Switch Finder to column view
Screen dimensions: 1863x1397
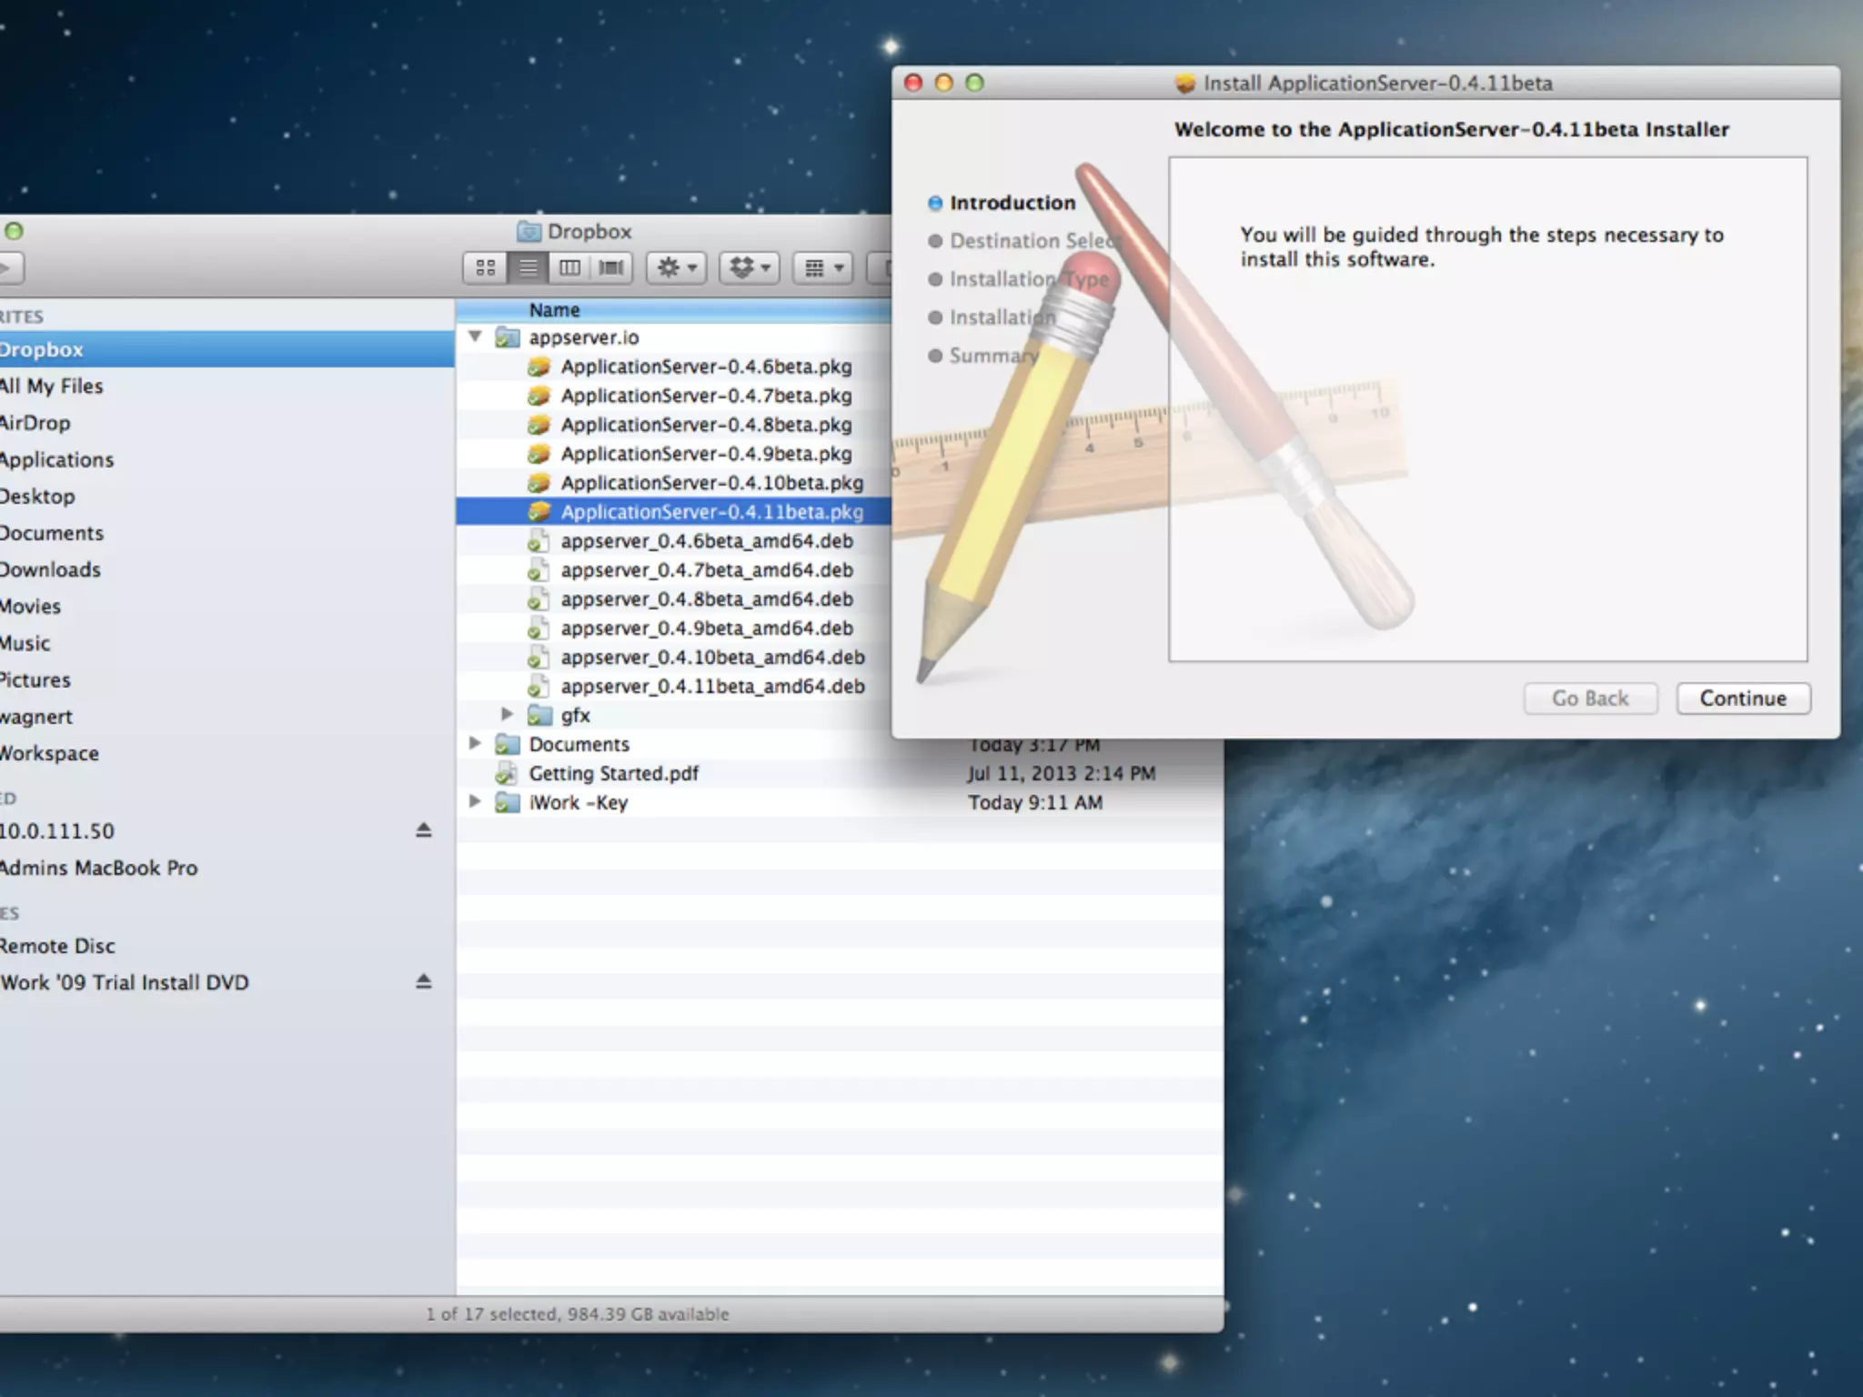tap(569, 267)
